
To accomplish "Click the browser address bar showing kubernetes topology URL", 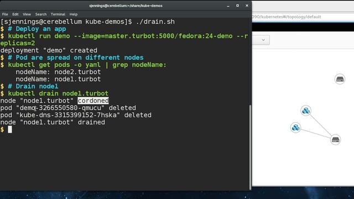I will (303, 17).
